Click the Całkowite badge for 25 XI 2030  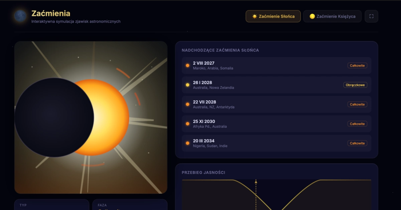357,124
